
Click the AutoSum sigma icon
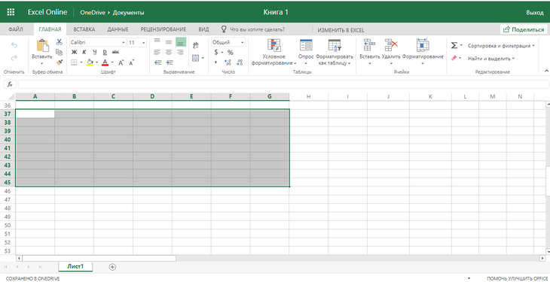[x=454, y=46]
